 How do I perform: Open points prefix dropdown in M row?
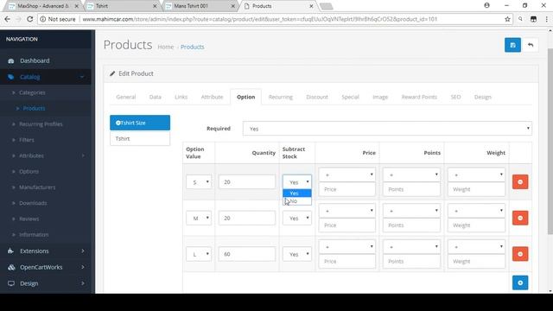[411, 211]
